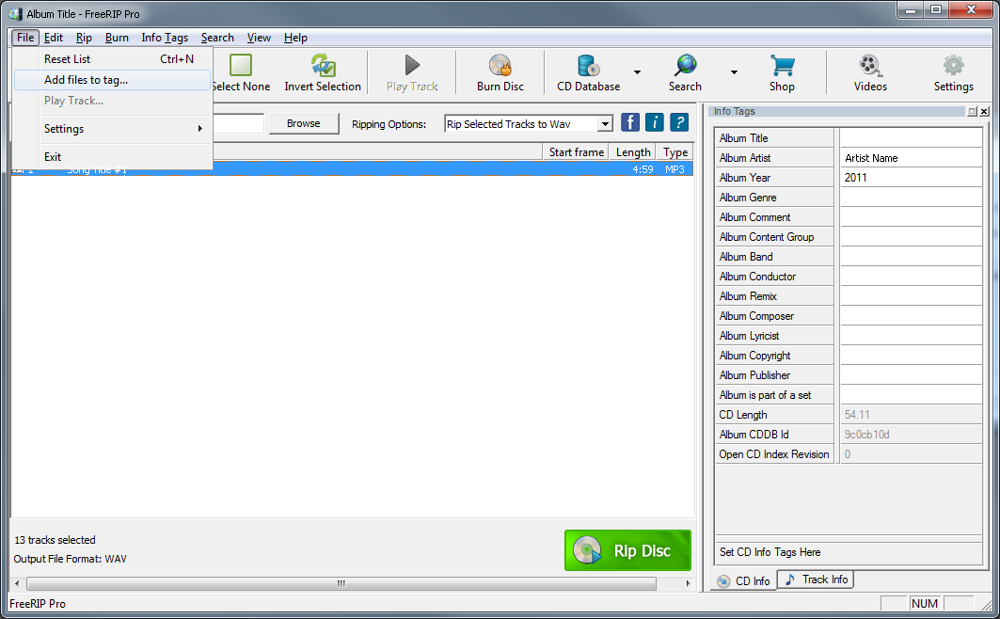Switch to the CD Info tab

click(x=743, y=580)
